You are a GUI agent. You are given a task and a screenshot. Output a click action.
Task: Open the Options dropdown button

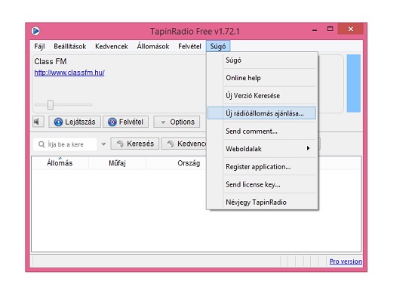coord(177,122)
